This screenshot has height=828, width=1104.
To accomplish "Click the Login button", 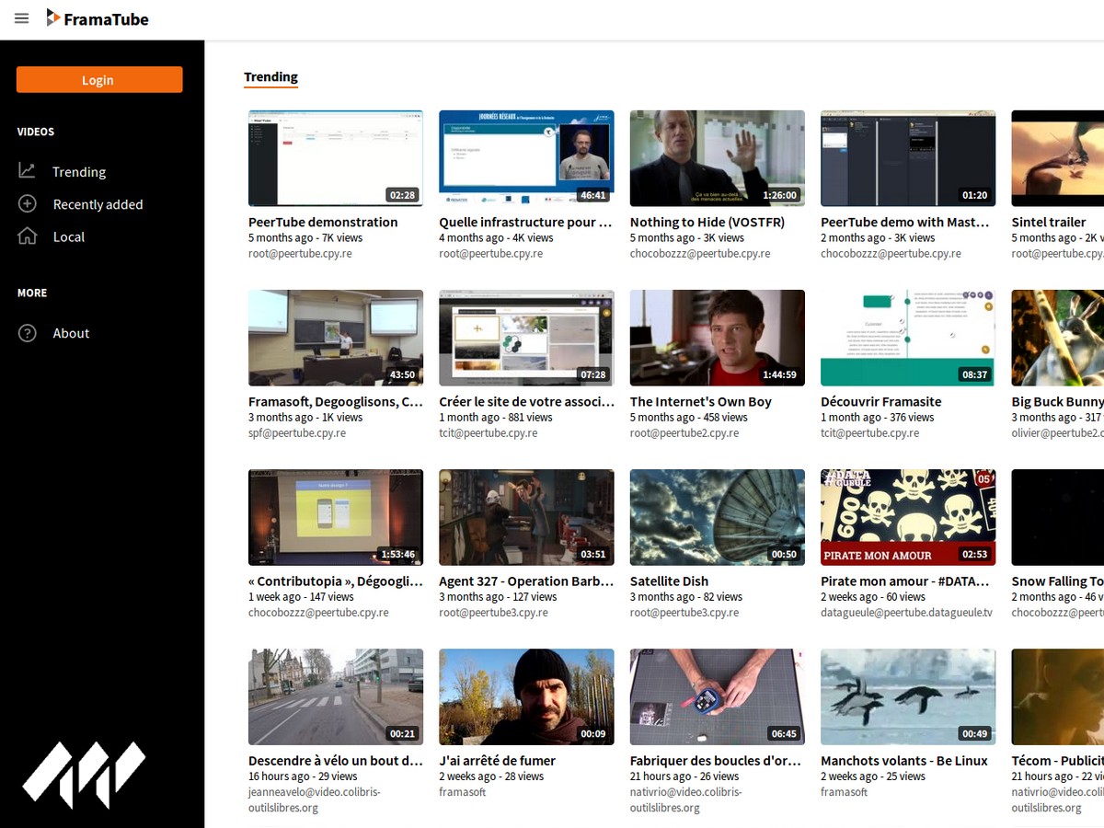I will pyautogui.click(x=99, y=80).
